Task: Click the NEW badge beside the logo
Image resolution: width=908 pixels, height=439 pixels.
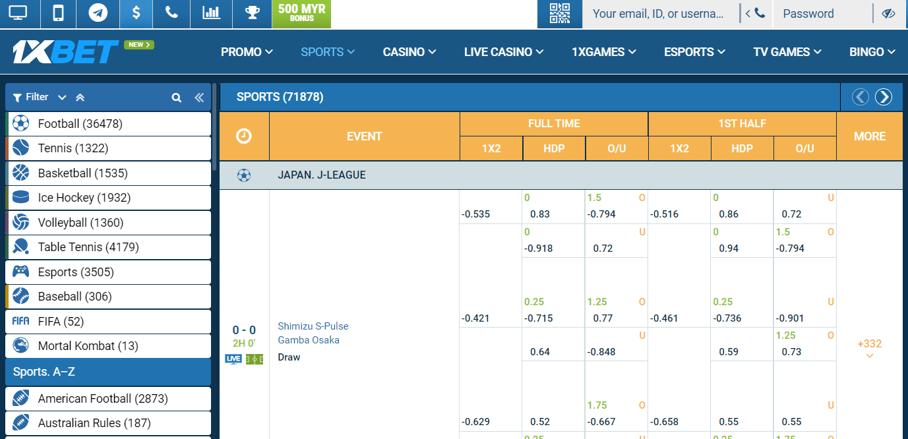Action: click(139, 45)
